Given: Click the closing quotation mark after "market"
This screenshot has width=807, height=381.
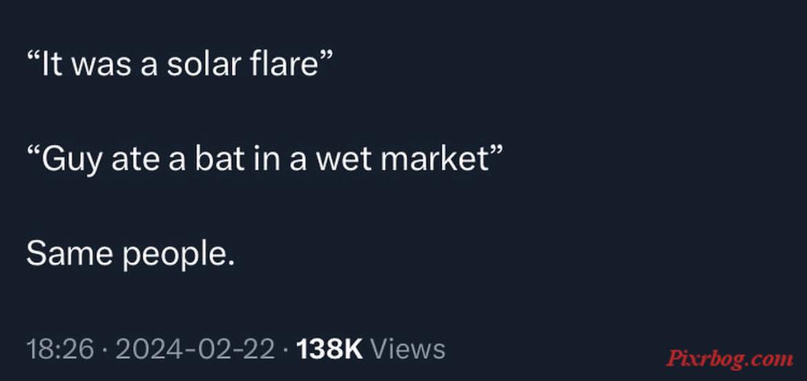Looking at the screenshot, I should [x=494, y=152].
